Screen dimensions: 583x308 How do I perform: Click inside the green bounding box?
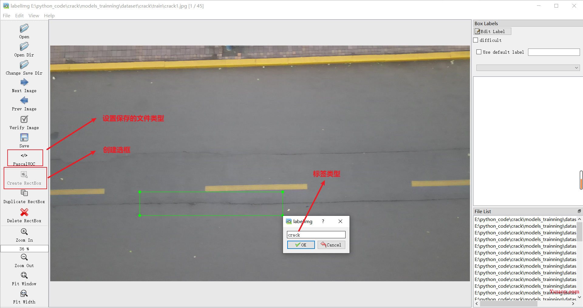(x=211, y=204)
